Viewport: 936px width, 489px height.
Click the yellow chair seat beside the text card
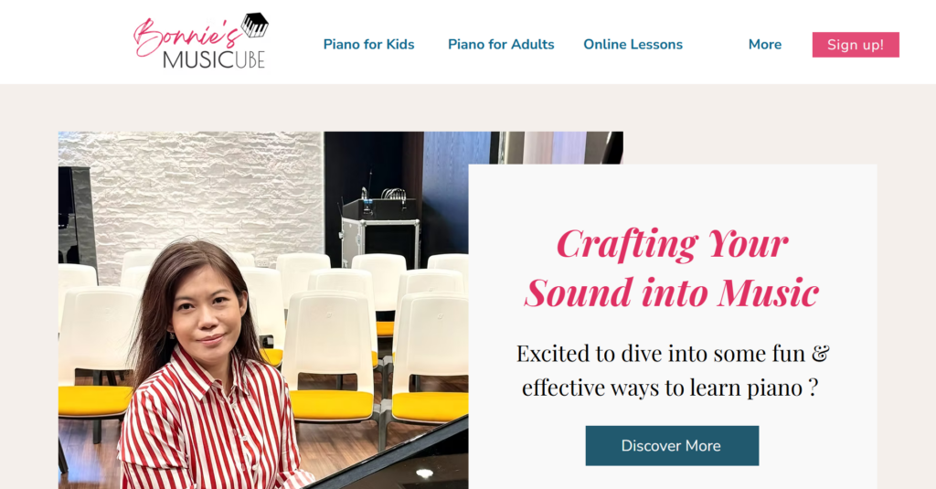click(x=430, y=408)
